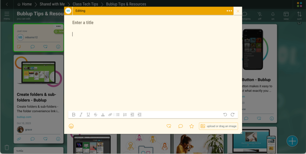Add reaction on the Button - Bublup card

tap(259, 118)
